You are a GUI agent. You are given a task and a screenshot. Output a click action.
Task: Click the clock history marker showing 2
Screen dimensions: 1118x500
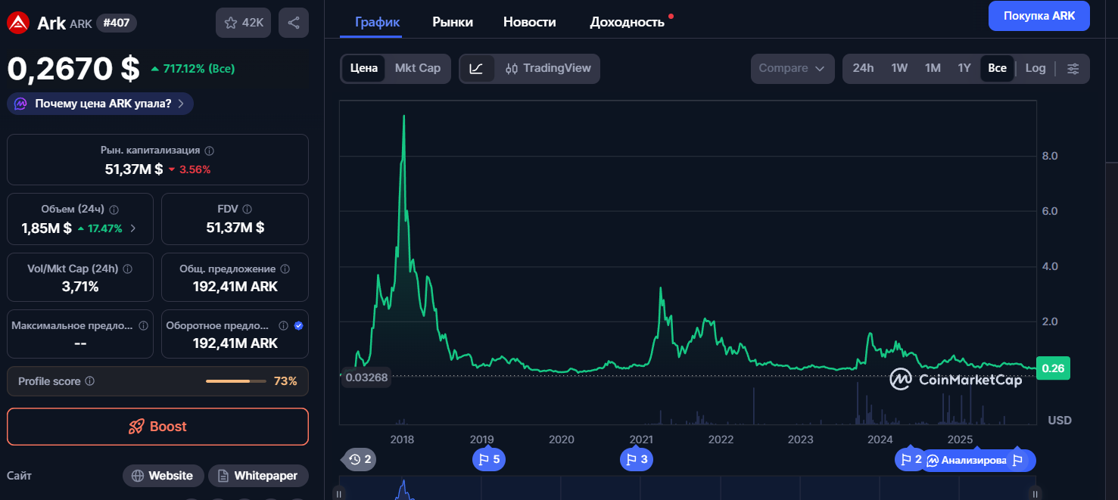click(x=358, y=459)
